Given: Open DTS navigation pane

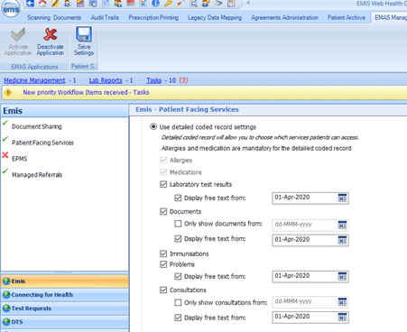Looking at the screenshot, I should point(65,322).
